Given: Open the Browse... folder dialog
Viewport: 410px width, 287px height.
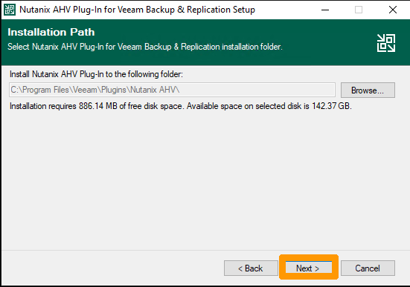Looking at the screenshot, I should [368, 90].
